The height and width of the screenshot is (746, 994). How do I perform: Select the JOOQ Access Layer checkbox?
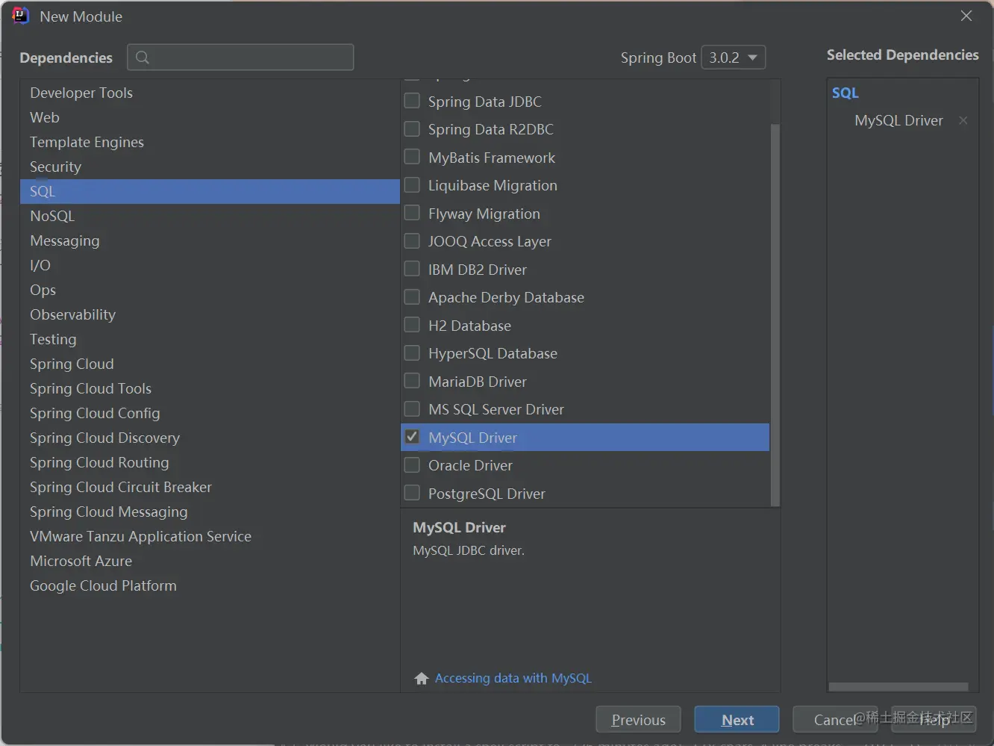pos(412,241)
